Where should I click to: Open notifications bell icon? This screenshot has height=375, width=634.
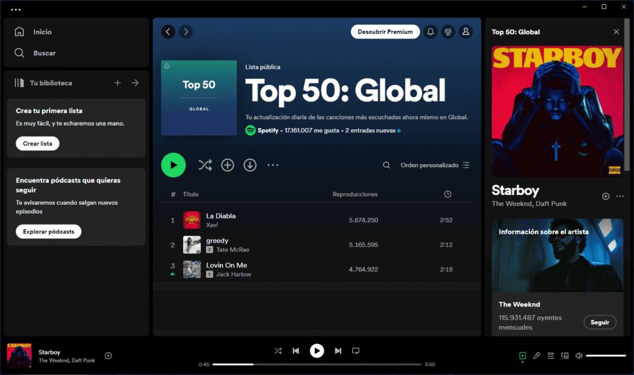[x=431, y=32]
